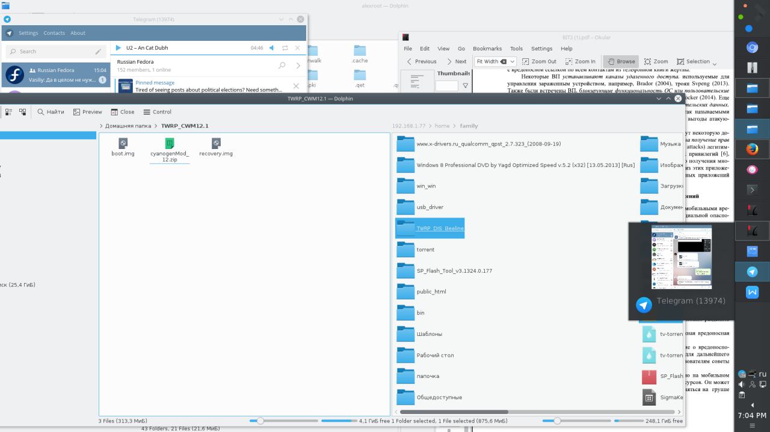The width and height of the screenshot is (770, 432).
Task: Play the U2 – An Cat Dubh track
Action: (119, 47)
